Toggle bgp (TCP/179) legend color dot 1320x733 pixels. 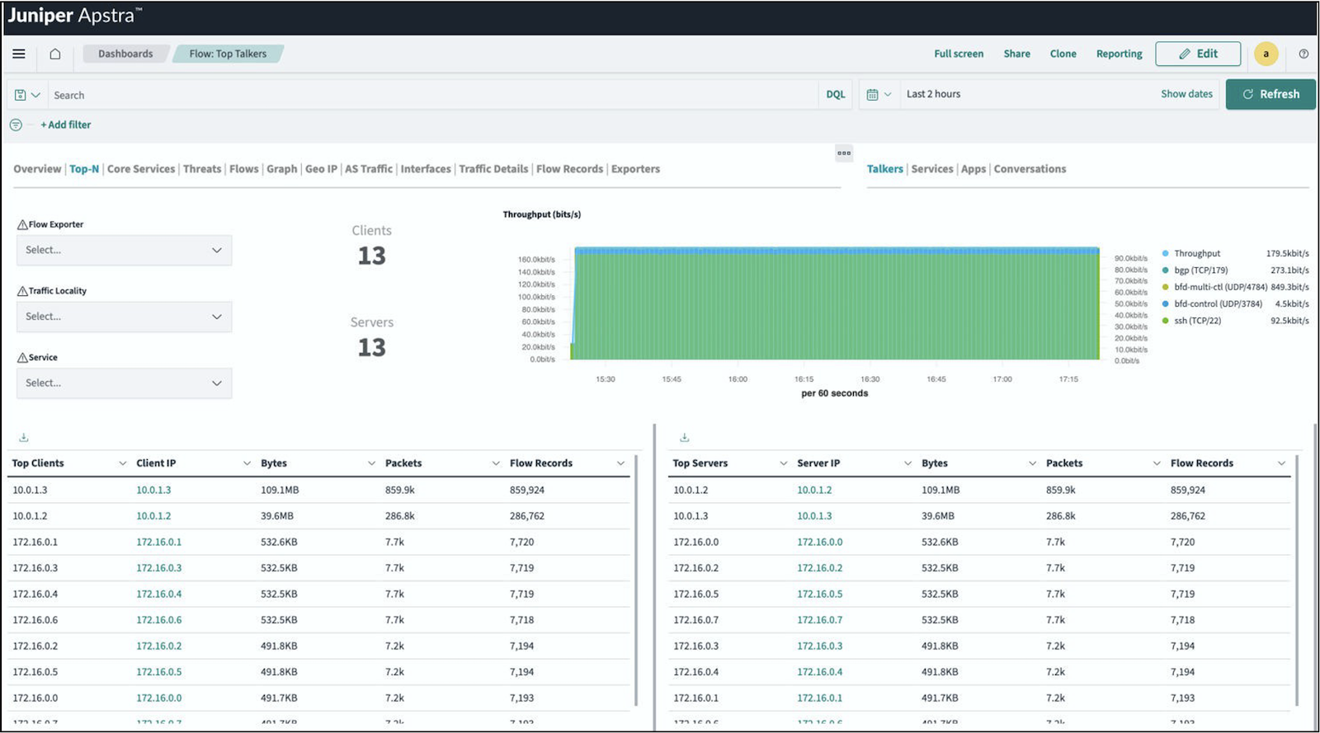coord(1165,270)
